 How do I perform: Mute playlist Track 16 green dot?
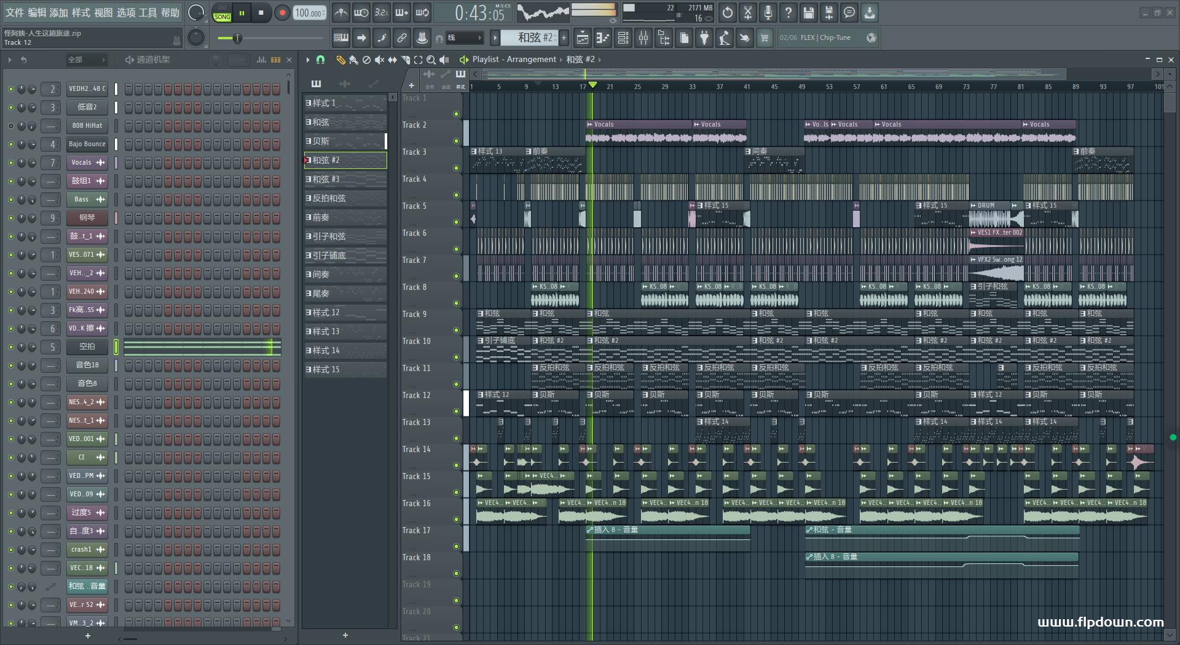pyautogui.click(x=456, y=519)
